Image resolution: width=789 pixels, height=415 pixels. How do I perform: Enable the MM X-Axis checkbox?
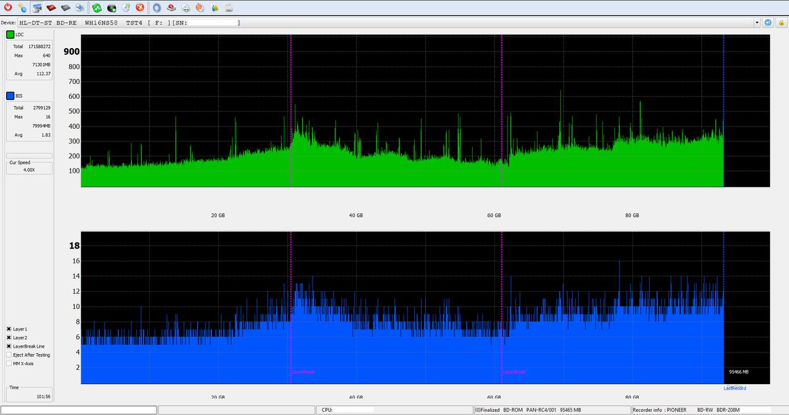[9, 364]
